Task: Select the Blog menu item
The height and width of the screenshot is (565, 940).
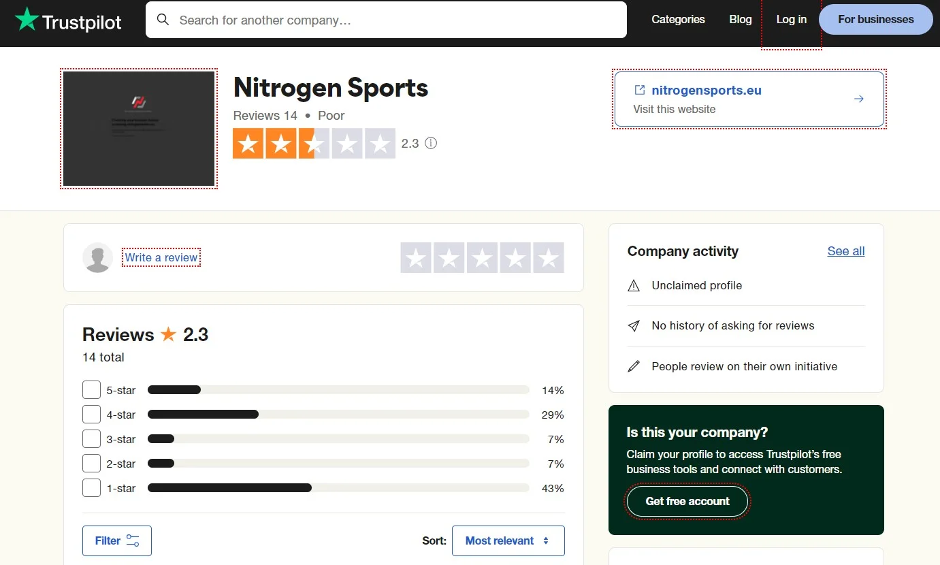Action: (740, 20)
